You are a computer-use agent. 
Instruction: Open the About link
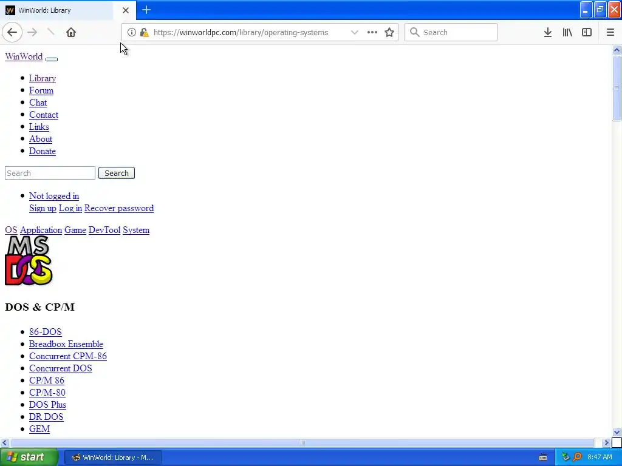coord(41,139)
